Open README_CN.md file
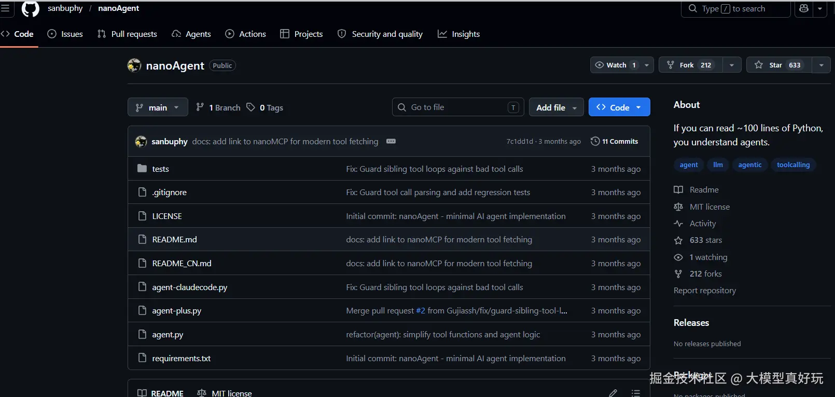Image resolution: width=835 pixels, height=397 pixels. [182, 263]
